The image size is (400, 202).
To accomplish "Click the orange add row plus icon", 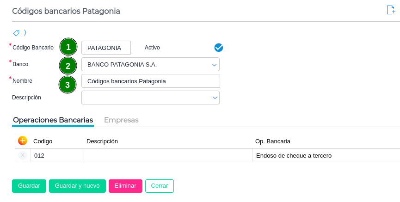I will (x=23, y=141).
